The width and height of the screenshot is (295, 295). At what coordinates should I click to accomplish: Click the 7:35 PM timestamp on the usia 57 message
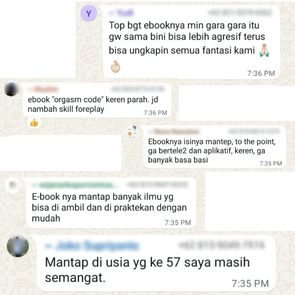click(250, 283)
